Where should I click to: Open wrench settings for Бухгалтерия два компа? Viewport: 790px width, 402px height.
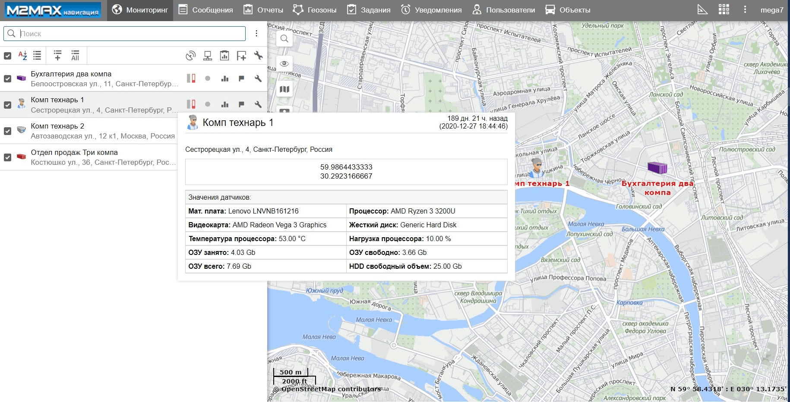pyautogui.click(x=258, y=79)
